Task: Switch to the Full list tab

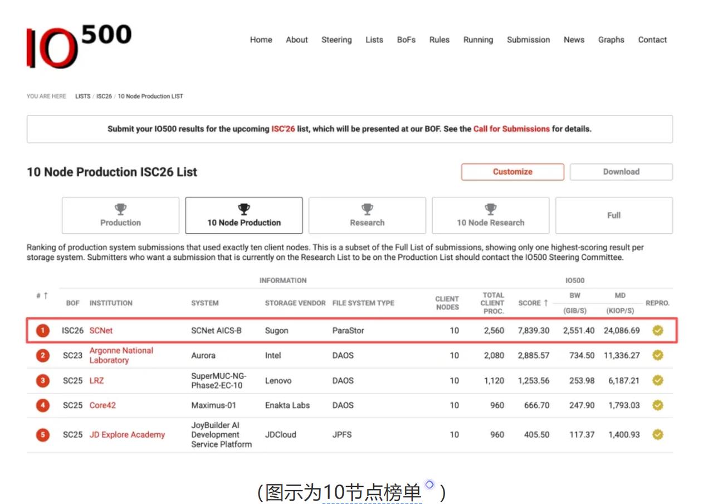Action: [614, 215]
